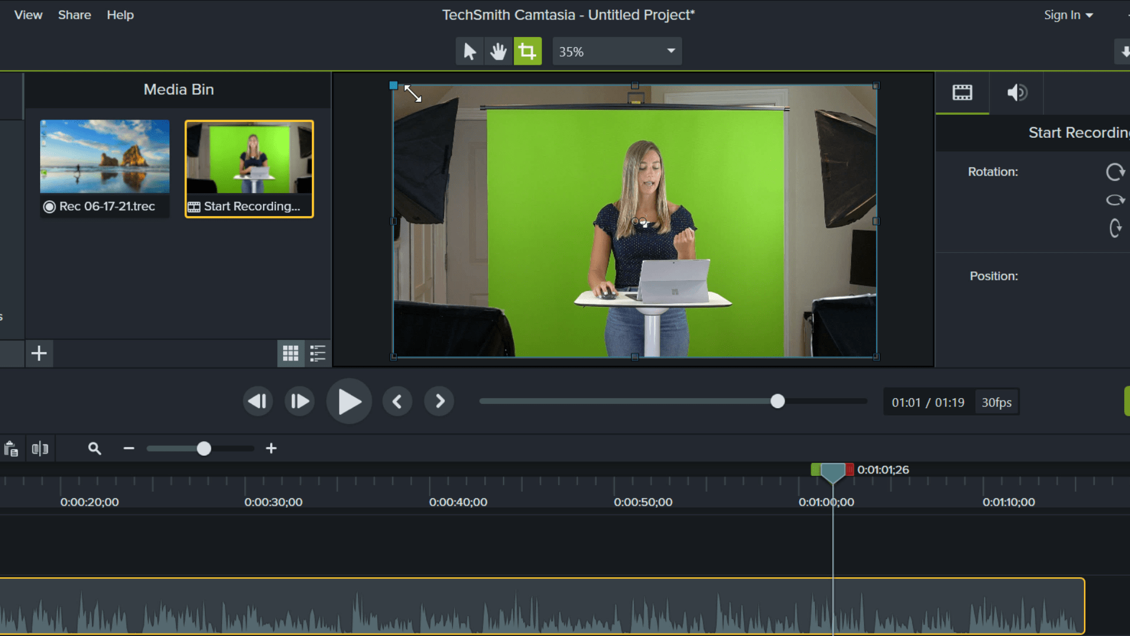Select the audio waveform clip on timeline
1130x636 pixels.
pos(542,606)
